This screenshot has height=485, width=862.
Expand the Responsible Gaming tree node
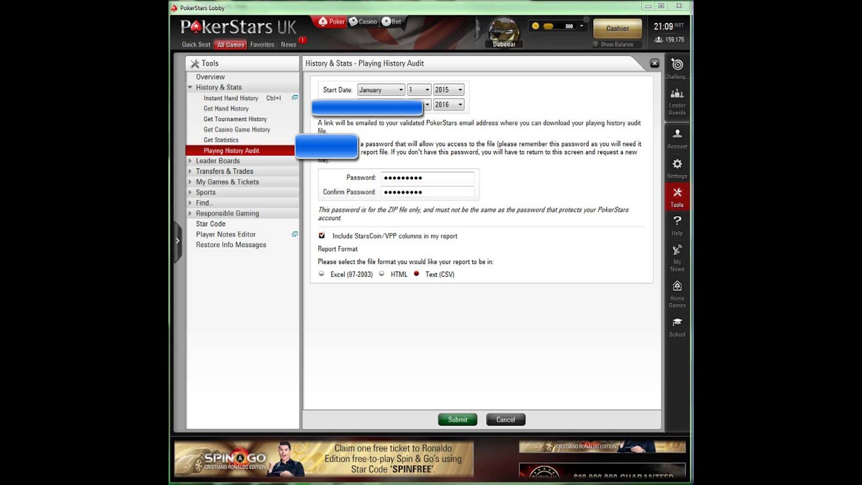(x=190, y=214)
